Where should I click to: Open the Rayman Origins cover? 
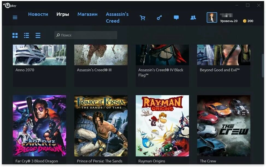click(x=162, y=126)
